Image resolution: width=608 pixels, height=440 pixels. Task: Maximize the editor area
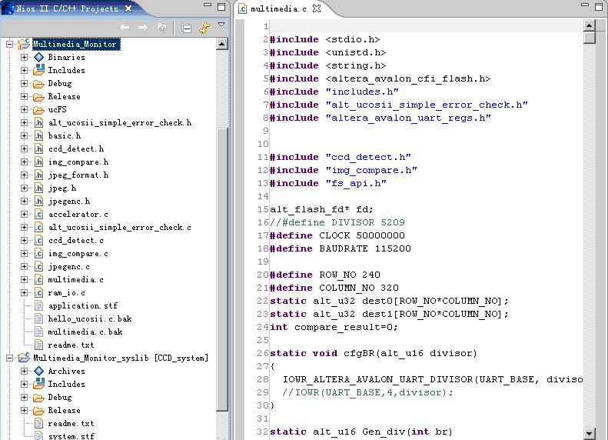[598, 7]
